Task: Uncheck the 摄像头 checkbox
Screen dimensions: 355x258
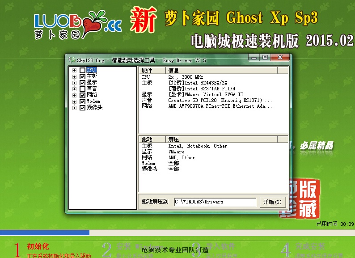Action: (82, 108)
